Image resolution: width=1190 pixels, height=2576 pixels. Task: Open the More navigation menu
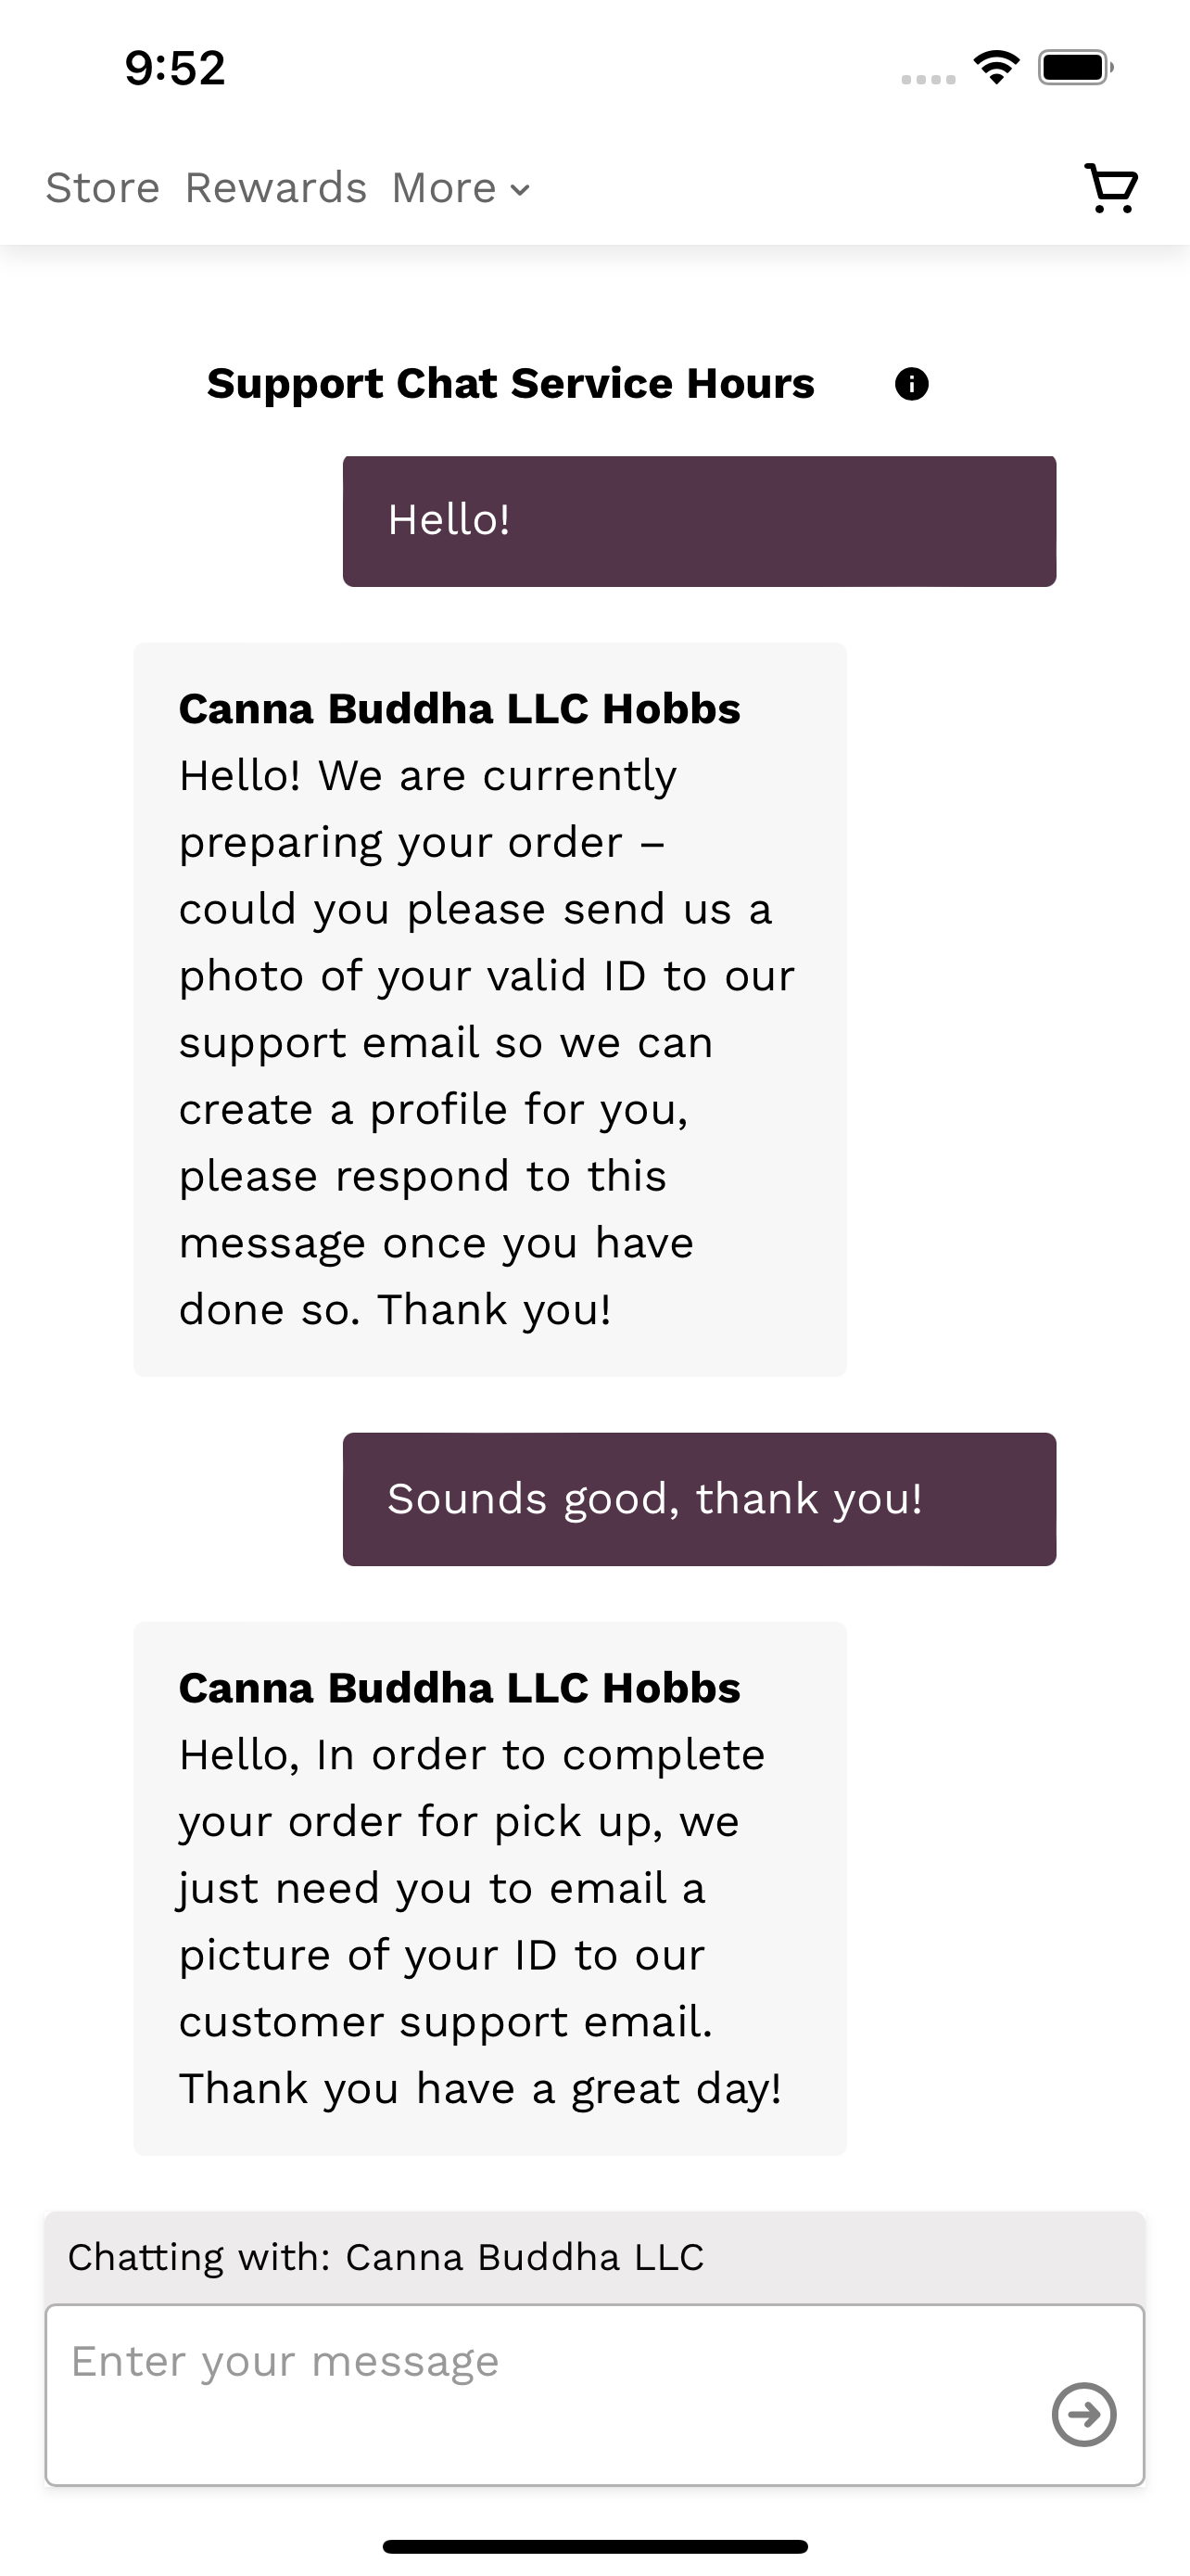(461, 188)
